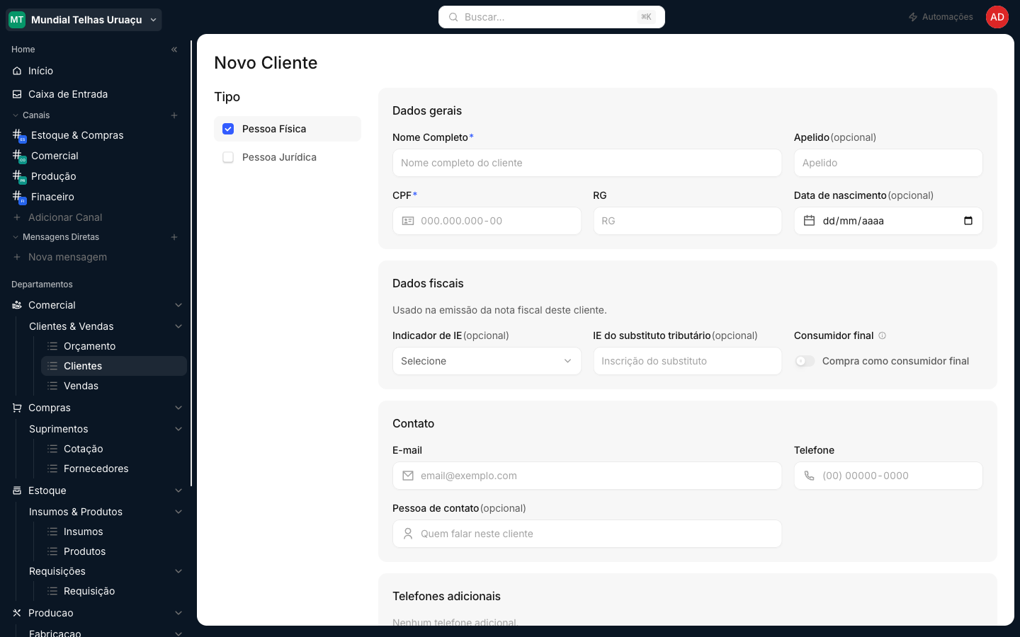The height and width of the screenshot is (637, 1020).
Task: Click the Producao tools icon
Action: point(17,613)
